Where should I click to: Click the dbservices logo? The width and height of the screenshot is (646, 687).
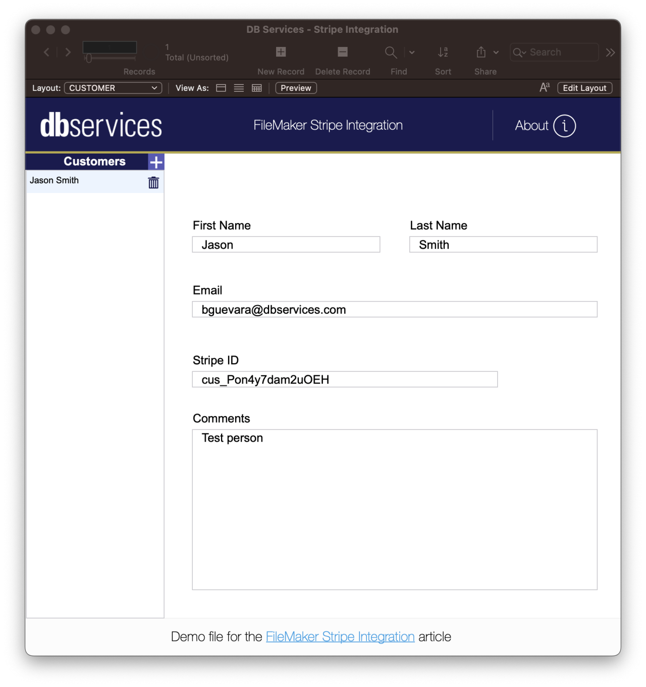click(101, 125)
